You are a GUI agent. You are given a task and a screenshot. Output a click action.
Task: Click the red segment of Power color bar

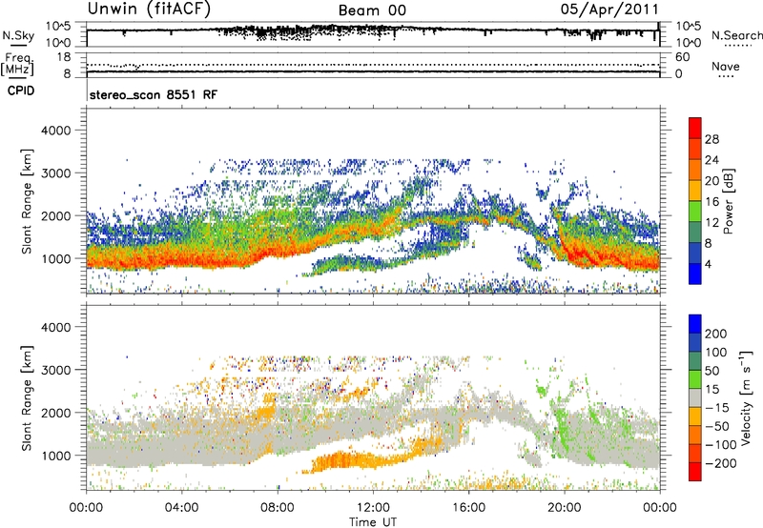pos(695,126)
